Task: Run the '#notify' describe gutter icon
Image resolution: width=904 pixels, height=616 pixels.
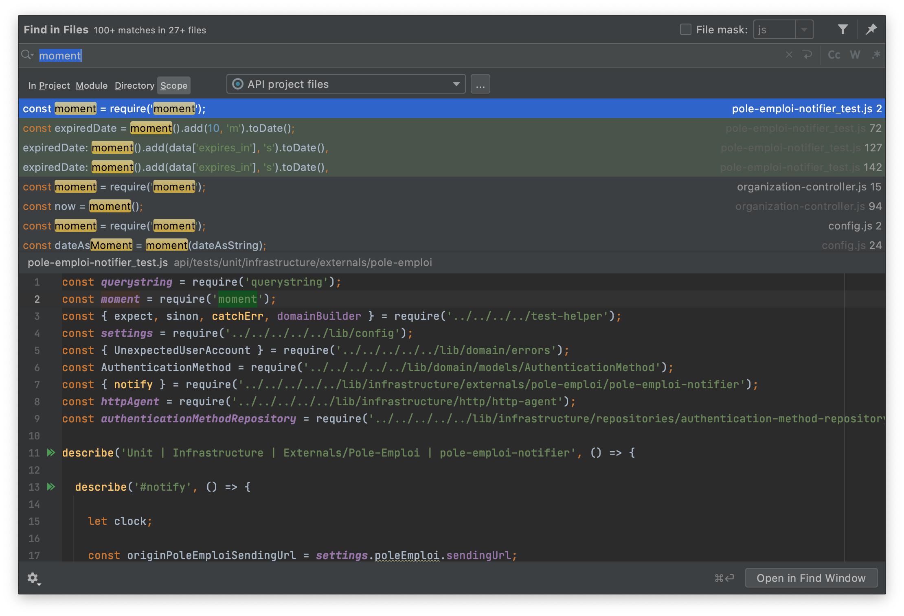Action: pyautogui.click(x=51, y=487)
